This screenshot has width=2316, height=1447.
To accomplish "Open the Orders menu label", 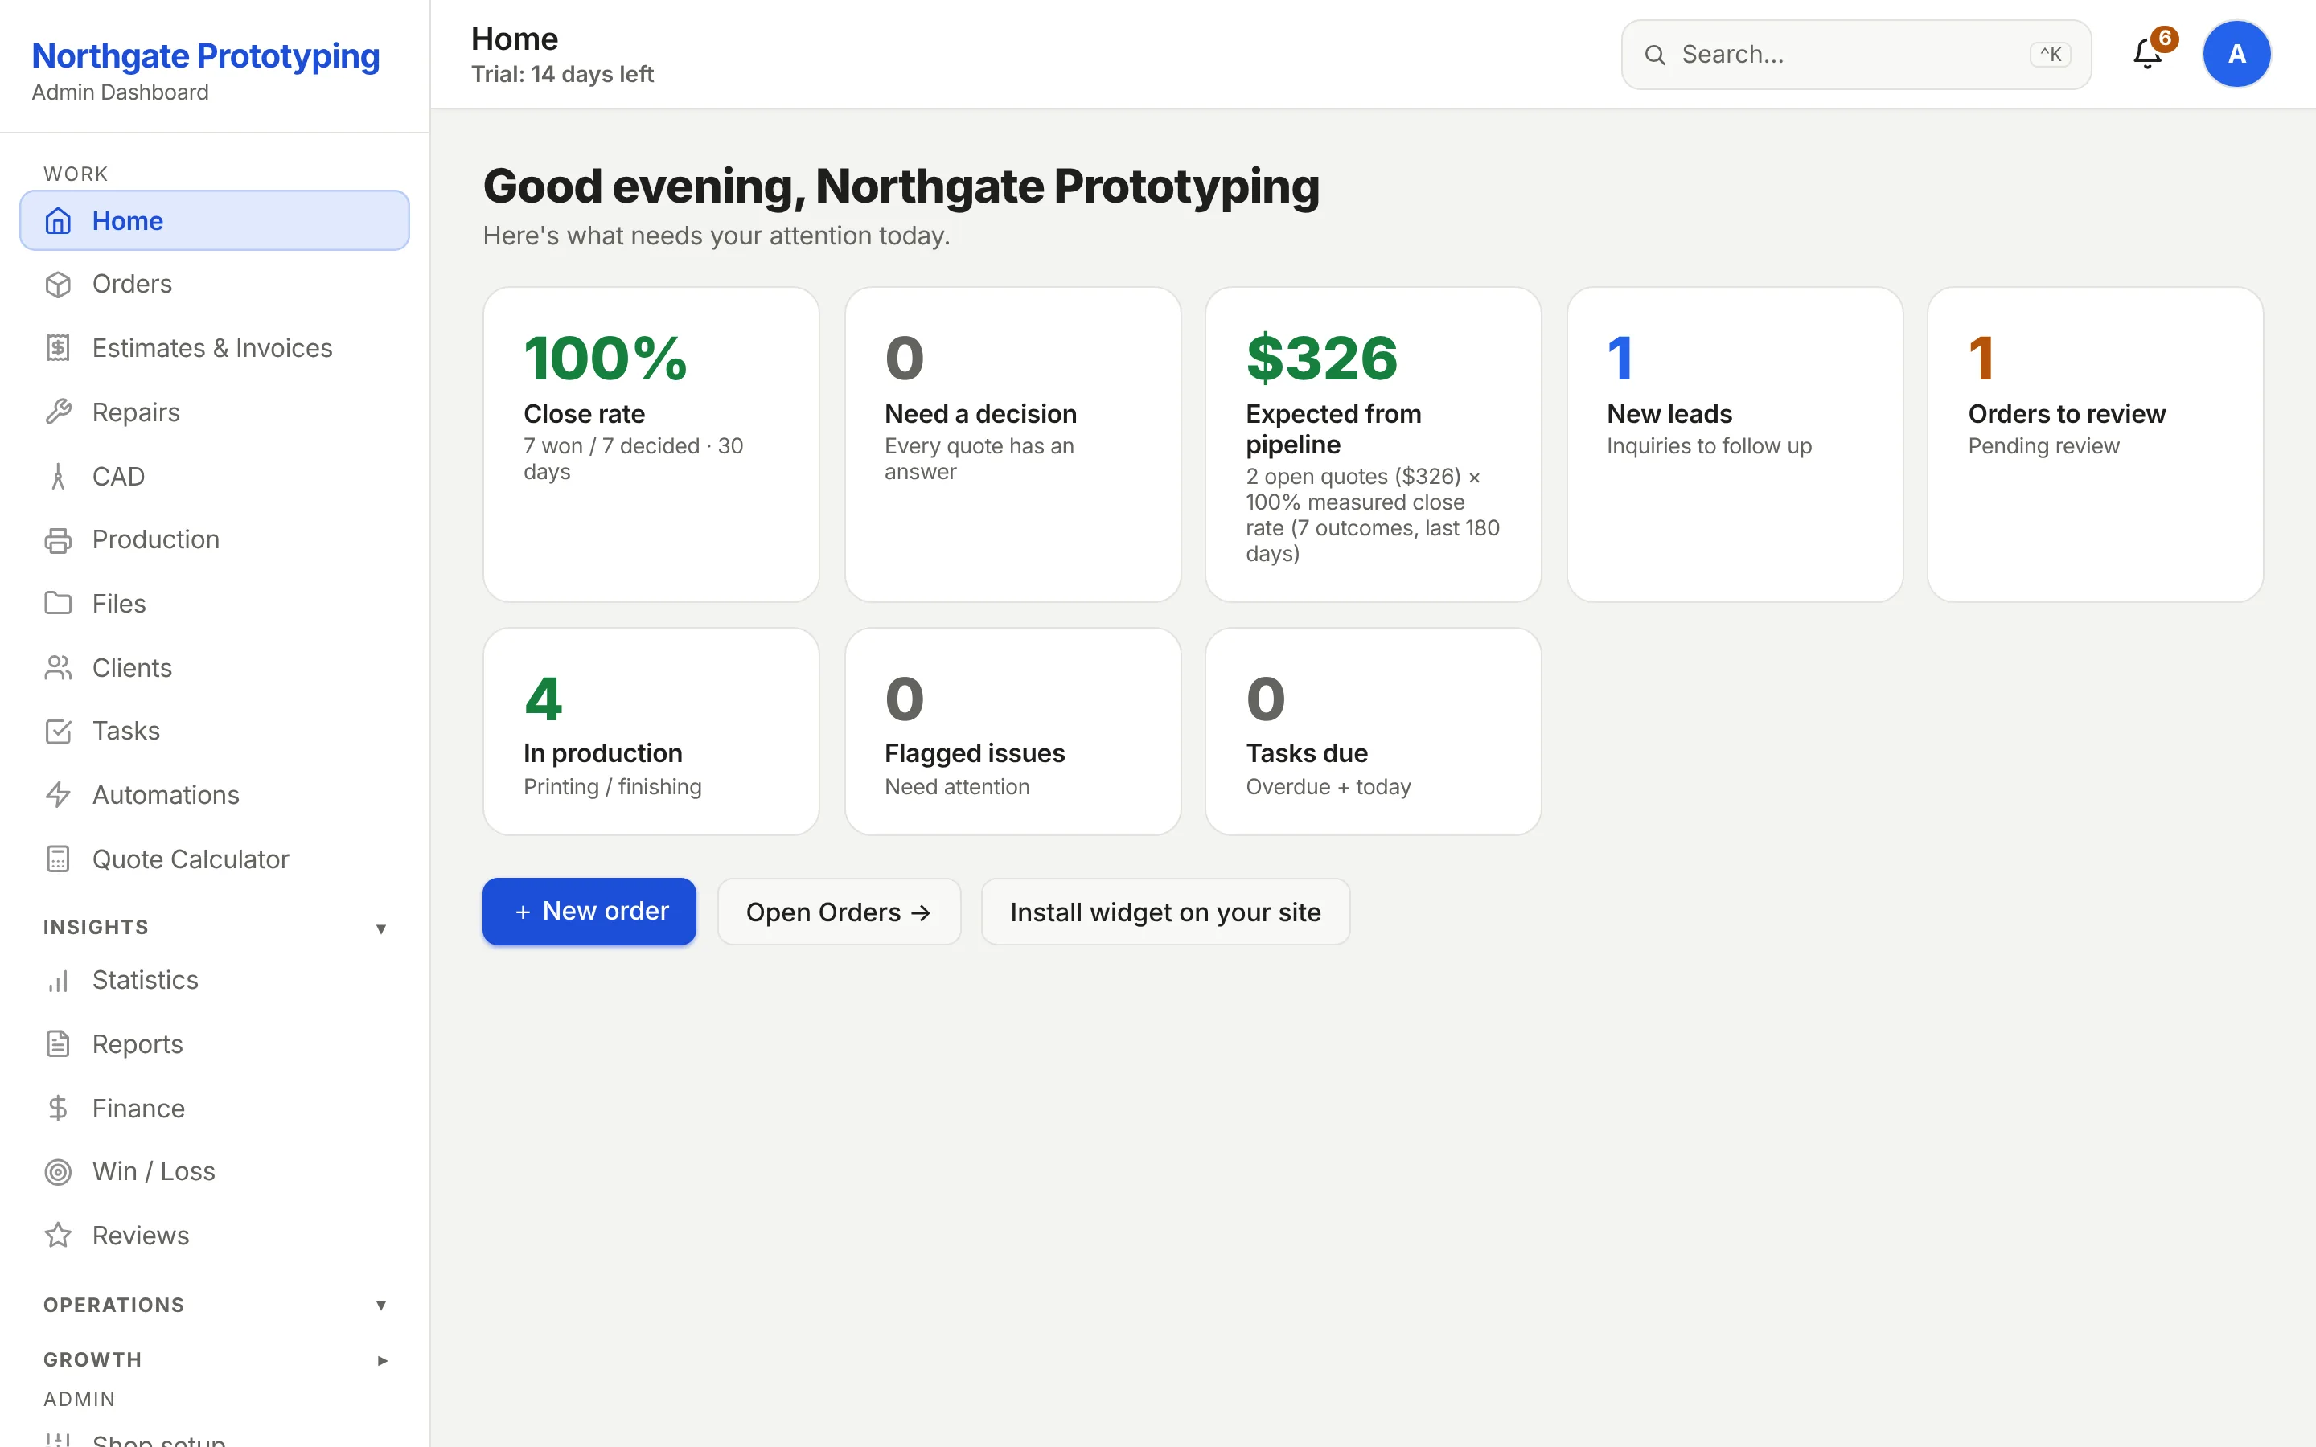I will [132, 285].
